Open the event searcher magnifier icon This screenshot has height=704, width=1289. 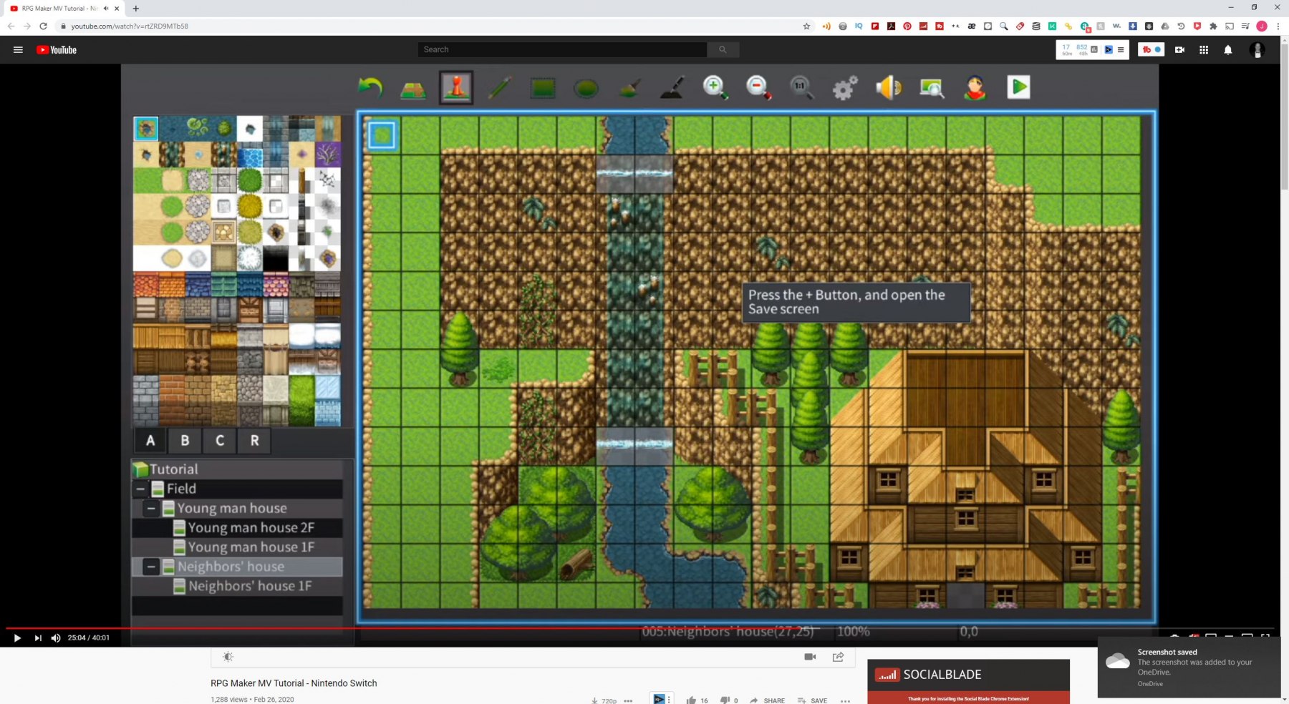coord(932,88)
